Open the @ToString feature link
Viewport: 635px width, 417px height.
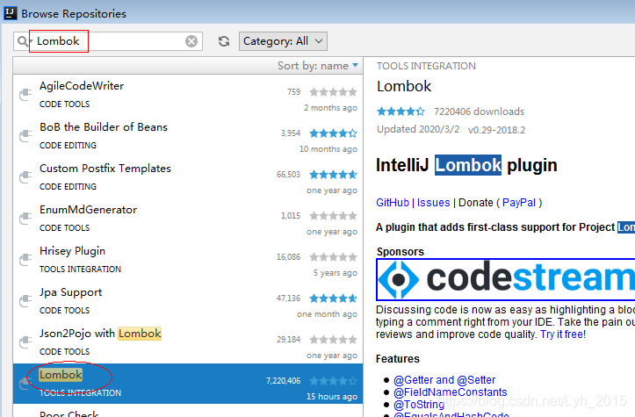(x=419, y=405)
